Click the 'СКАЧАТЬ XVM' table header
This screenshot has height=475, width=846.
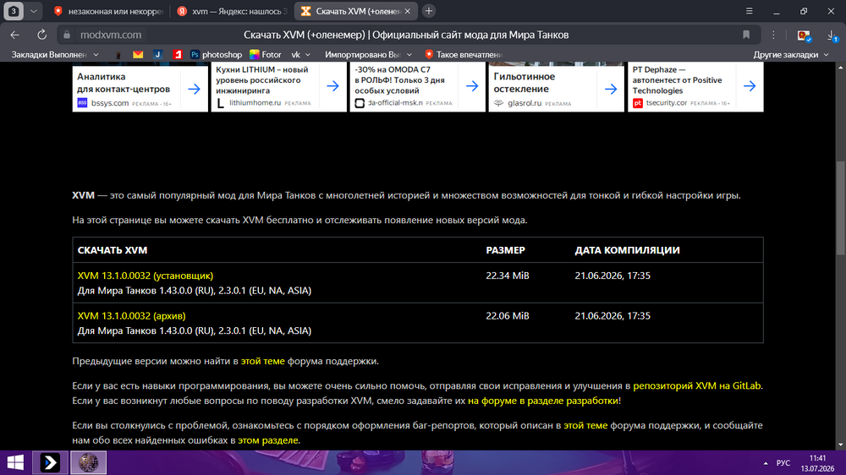pyautogui.click(x=113, y=250)
